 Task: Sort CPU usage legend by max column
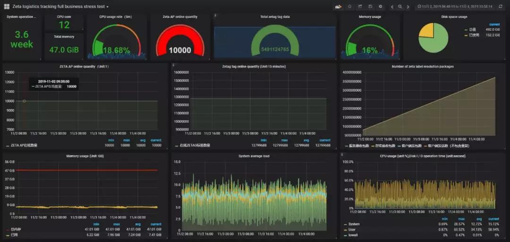click(461, 219)
